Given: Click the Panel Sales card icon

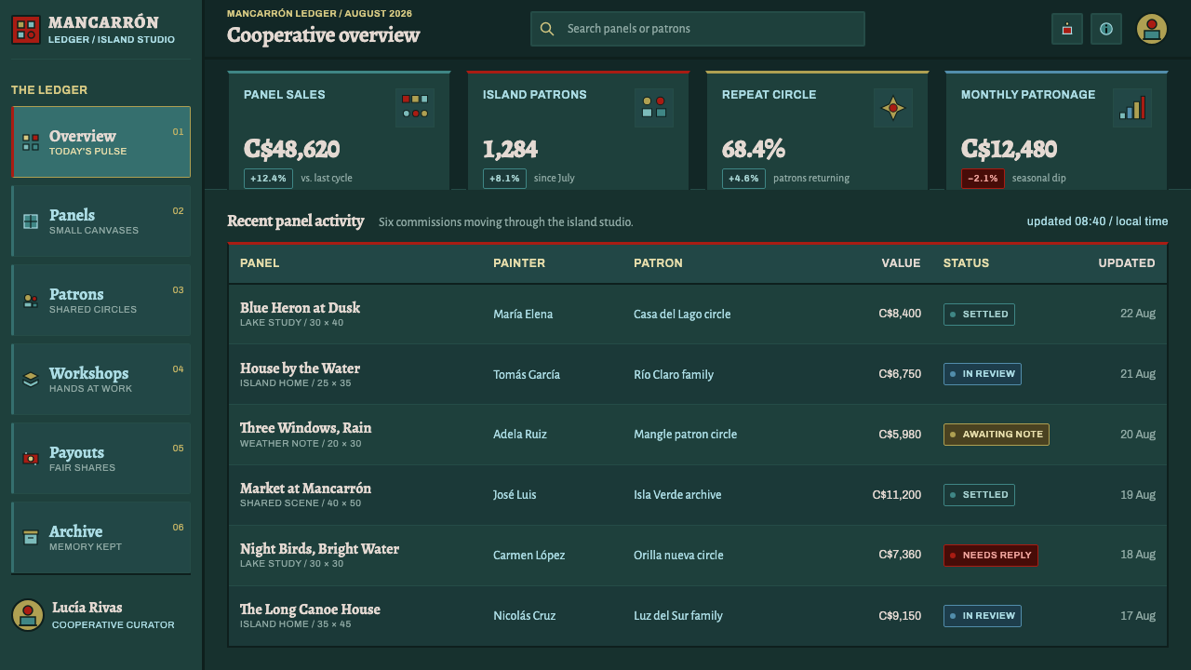Looking at the screenshot, I should tap(415, 108).
